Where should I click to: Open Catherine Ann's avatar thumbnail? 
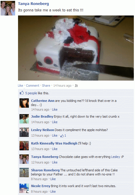tap(24, 103)
